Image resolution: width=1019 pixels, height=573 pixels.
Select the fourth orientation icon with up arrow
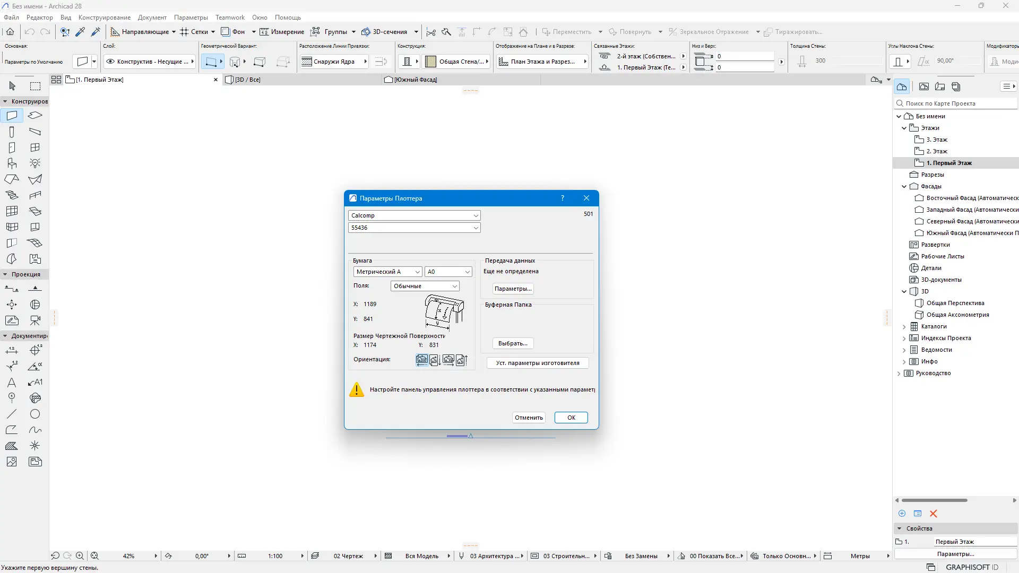point(461,360)
